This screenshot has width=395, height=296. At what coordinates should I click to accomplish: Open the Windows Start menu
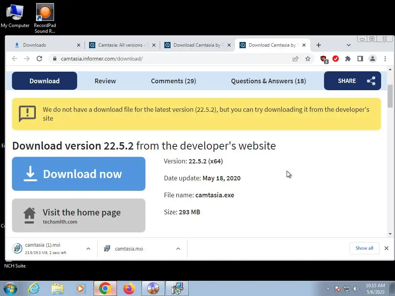coord(10,288)
